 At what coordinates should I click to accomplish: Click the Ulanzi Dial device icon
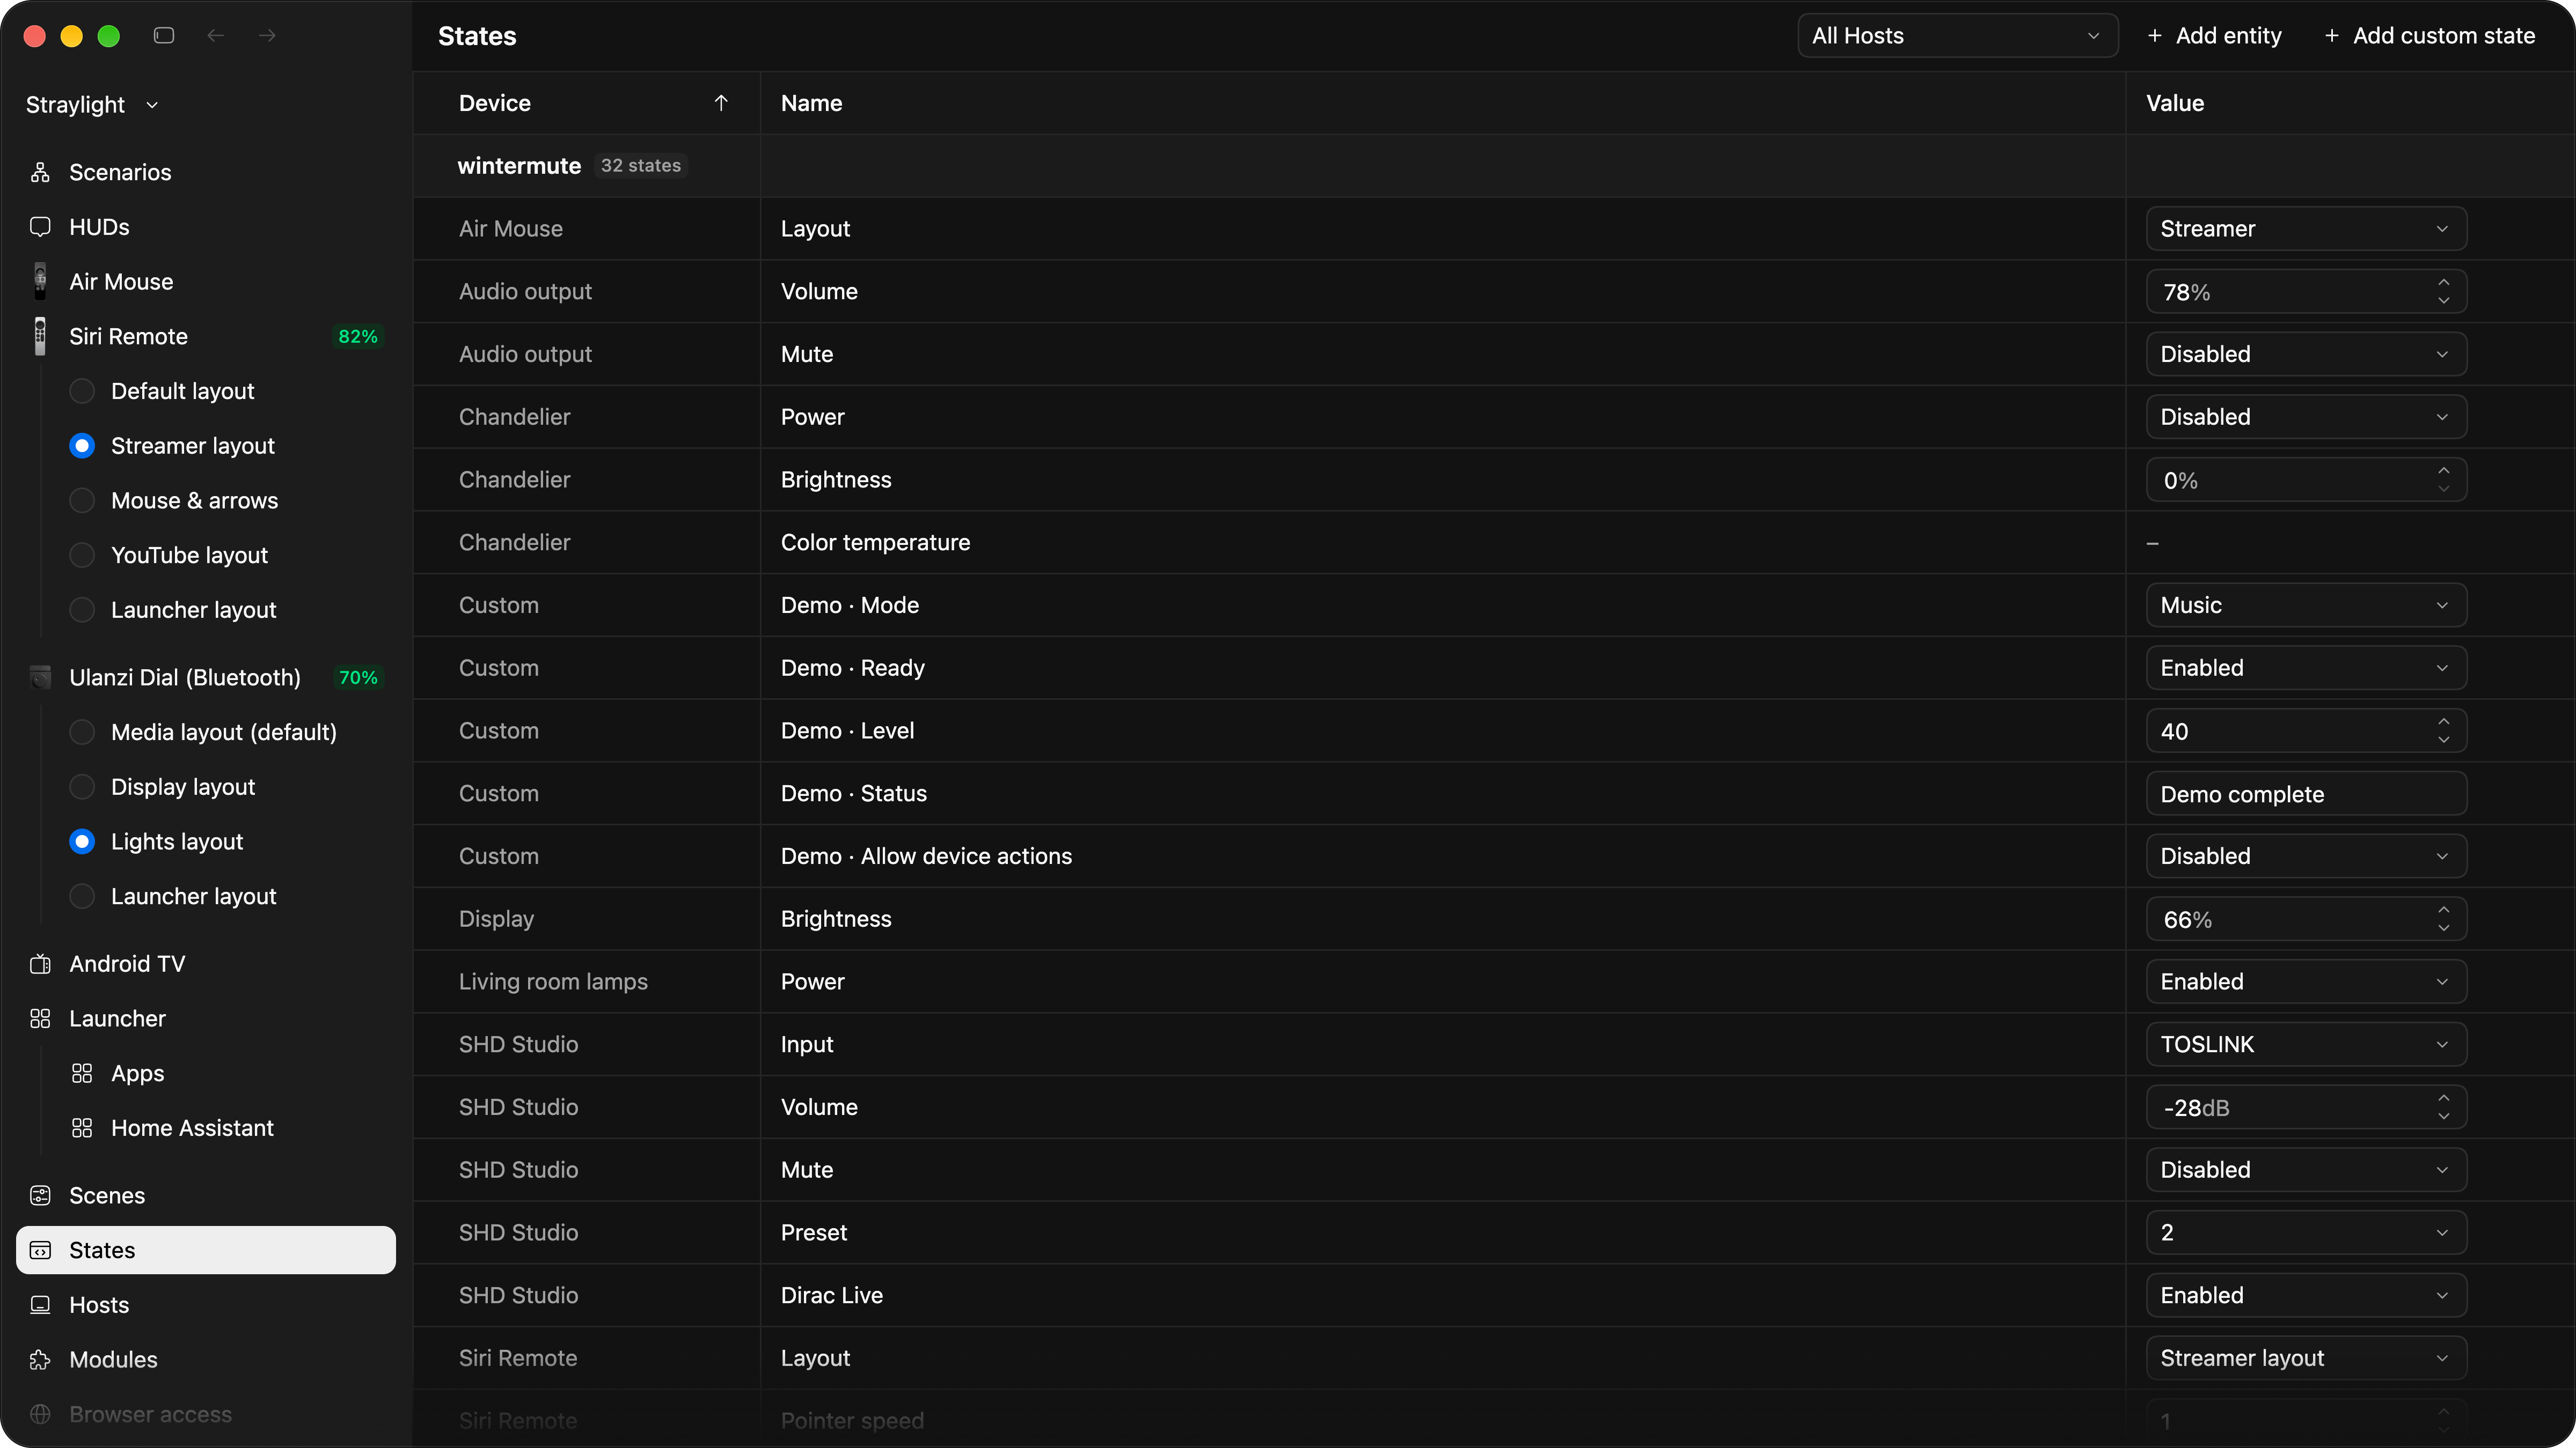(x=40, y=677)
